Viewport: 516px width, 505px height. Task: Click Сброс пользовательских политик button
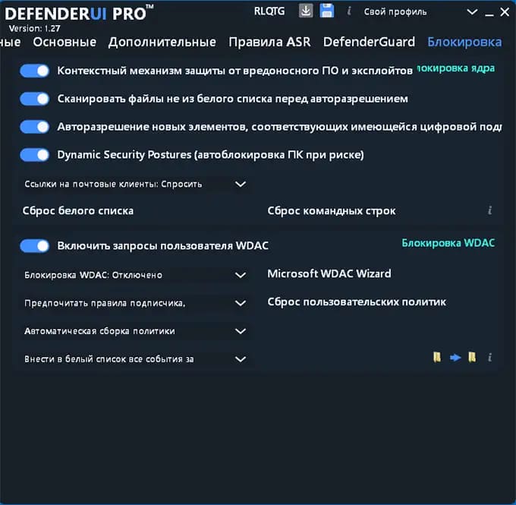[357, 302]
